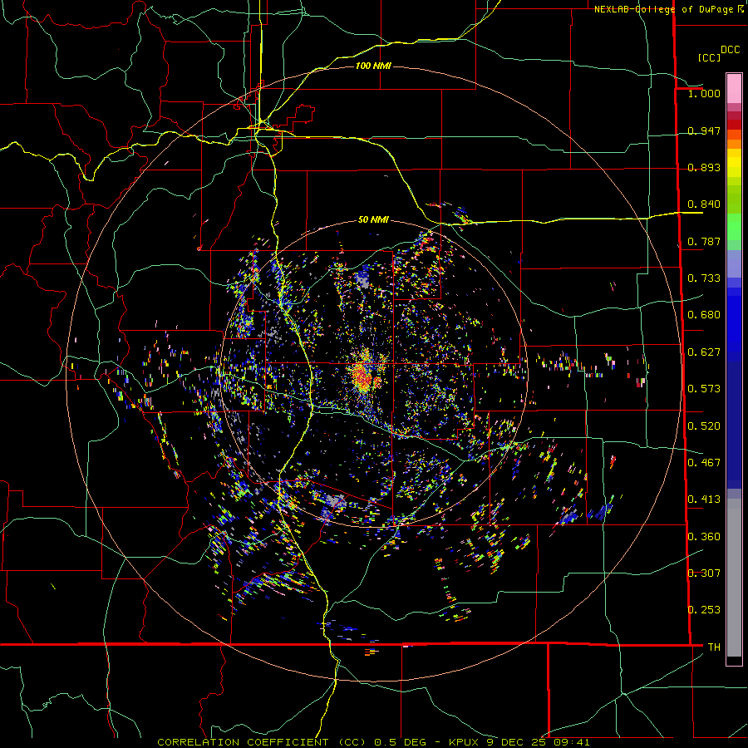Viewport: 748px width, 748px height.
Task: Pick the lavender segment of color scale
Action: point(734,263)
